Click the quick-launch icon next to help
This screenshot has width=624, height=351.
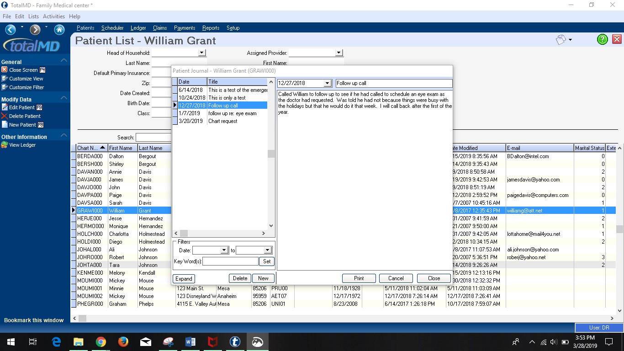(561, 40)
